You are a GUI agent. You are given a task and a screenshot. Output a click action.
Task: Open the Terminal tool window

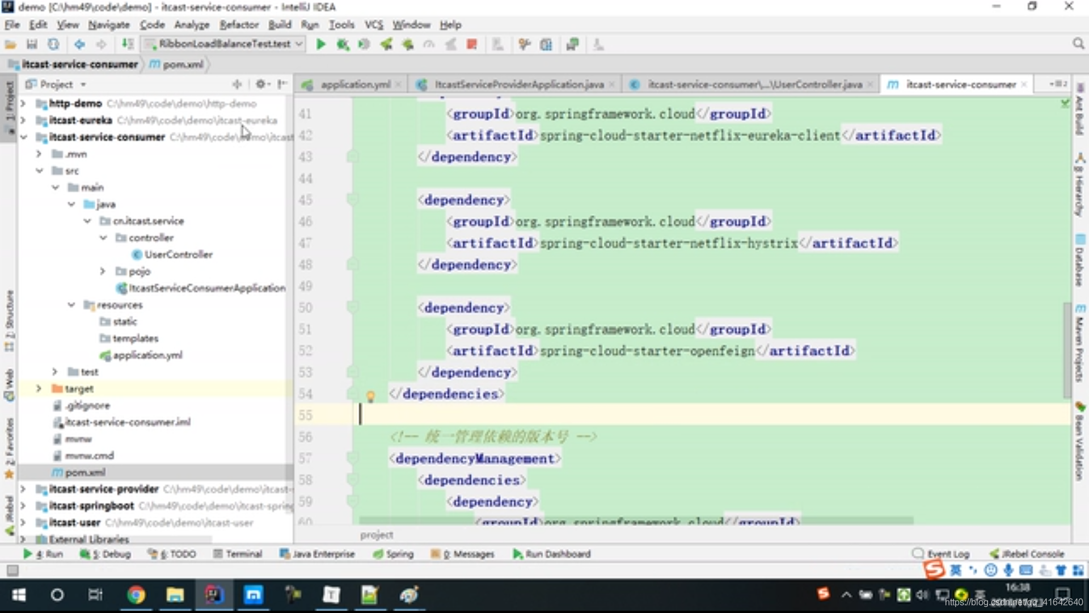(238, 554)
